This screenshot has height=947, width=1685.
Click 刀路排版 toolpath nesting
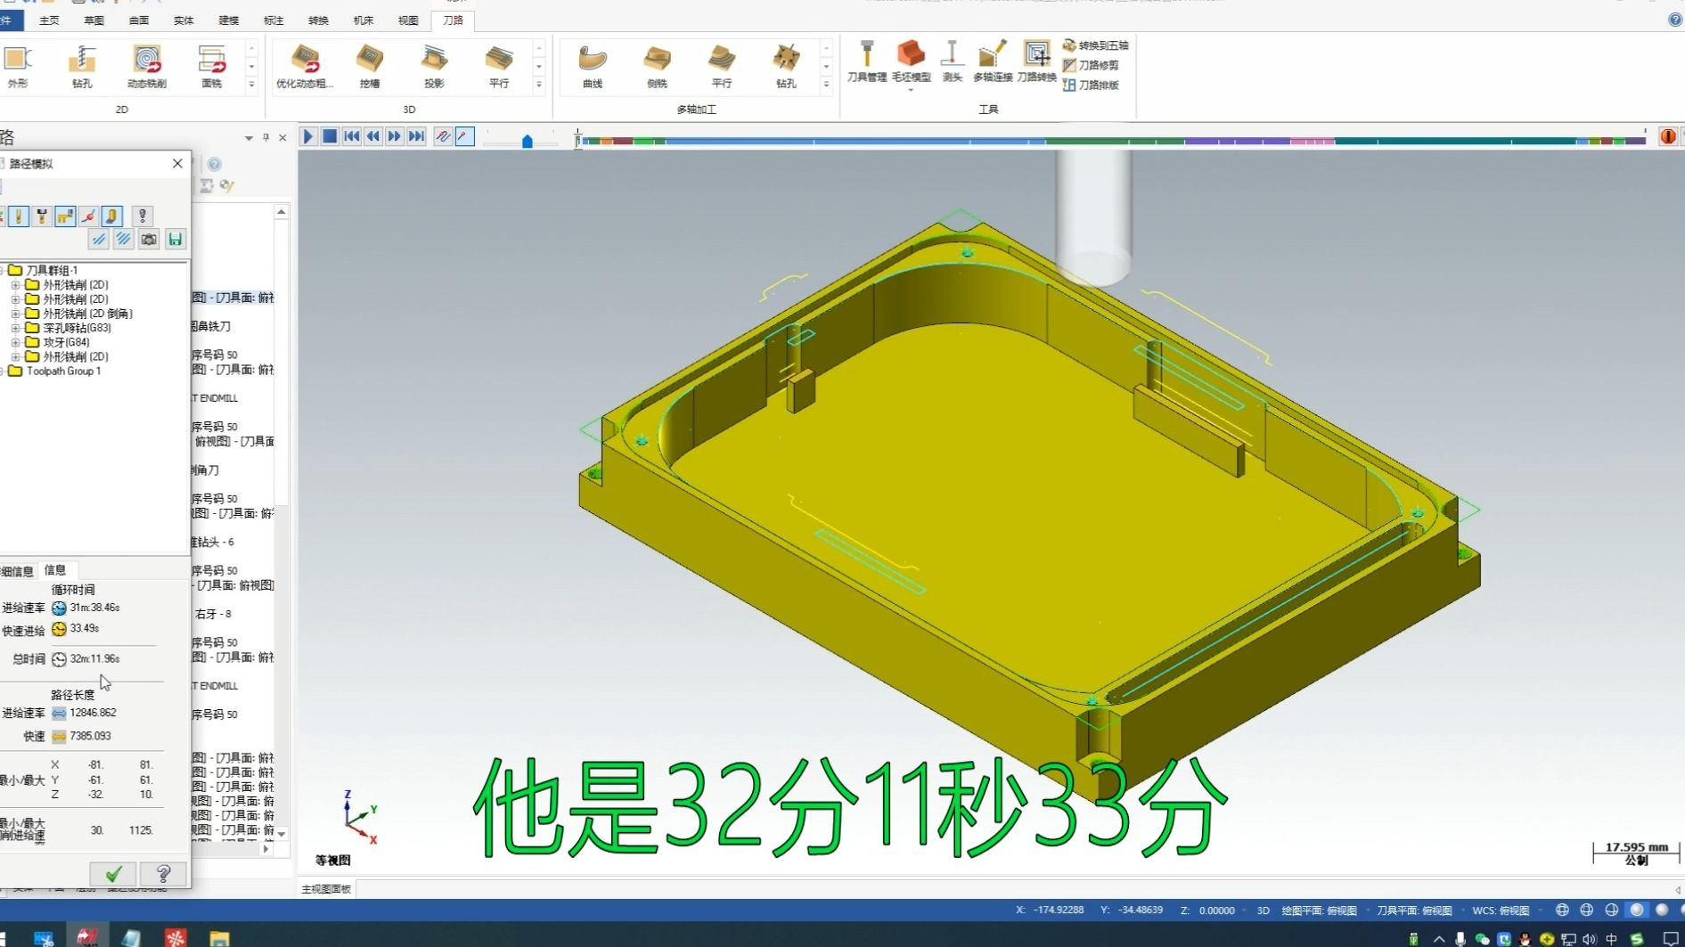(1091, 85)
